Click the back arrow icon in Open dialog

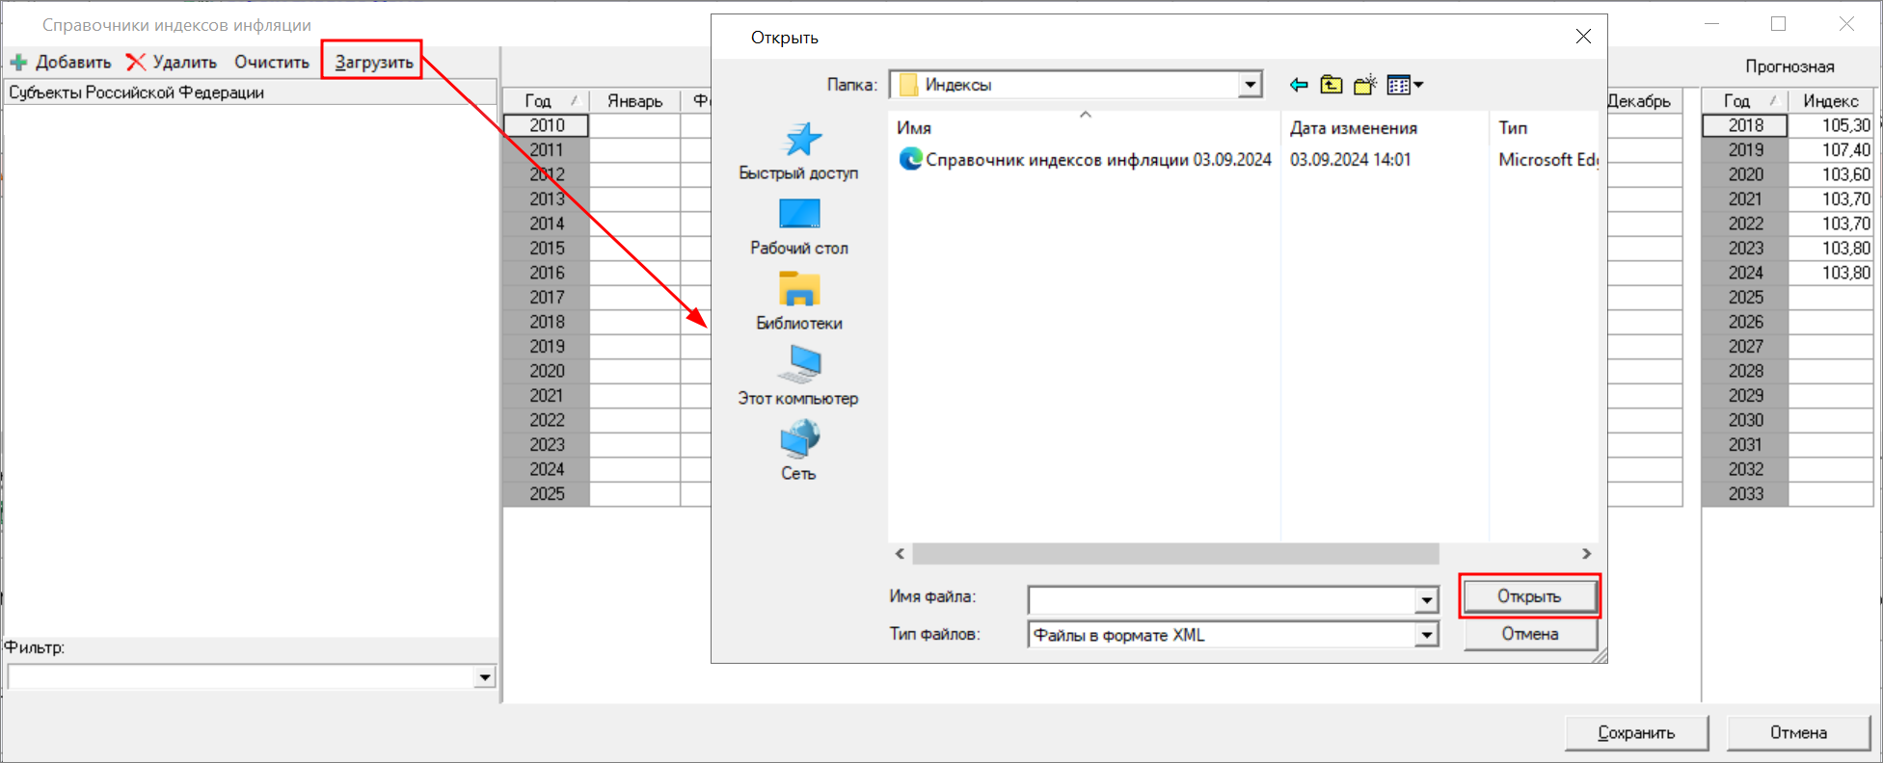[1299, 85]
